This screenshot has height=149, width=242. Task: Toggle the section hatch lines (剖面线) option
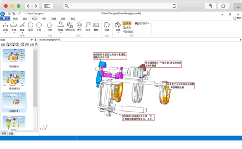click(x=128, y=31)
